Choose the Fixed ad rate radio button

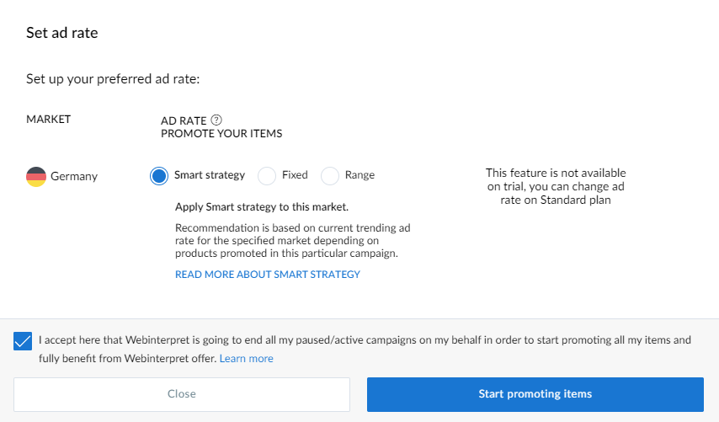(x=267, y=176)
